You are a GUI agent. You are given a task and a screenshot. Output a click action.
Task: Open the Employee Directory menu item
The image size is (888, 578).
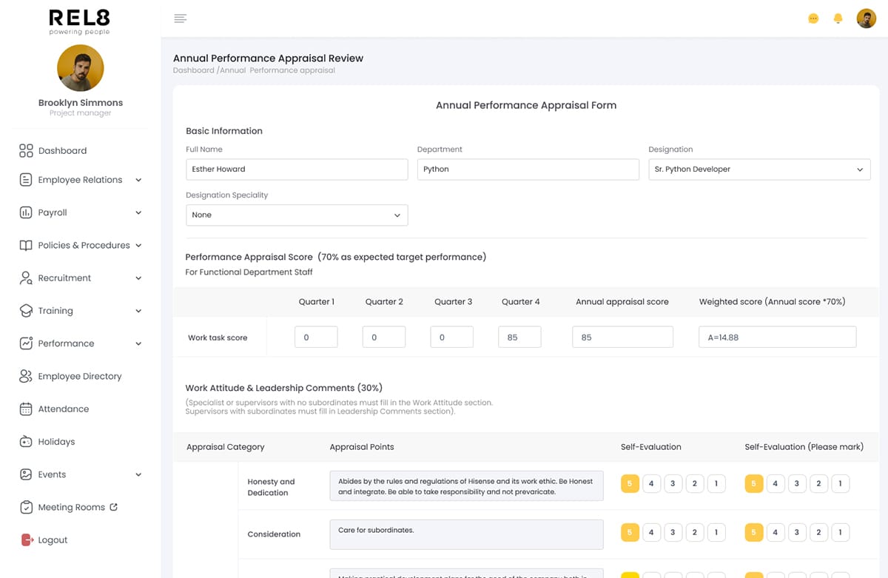coord(79,377)
